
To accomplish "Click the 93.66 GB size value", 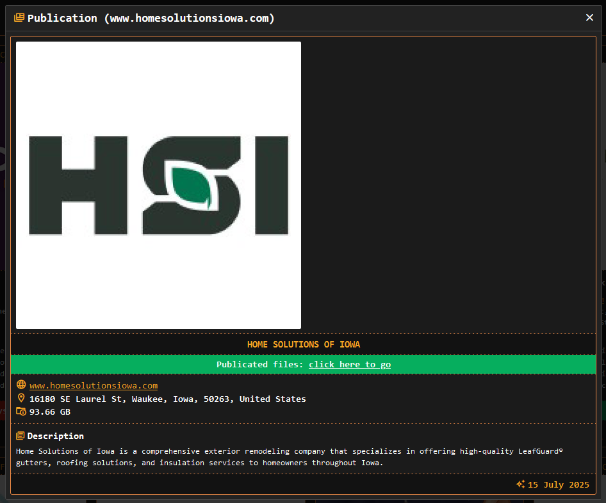I will (50, 411).
